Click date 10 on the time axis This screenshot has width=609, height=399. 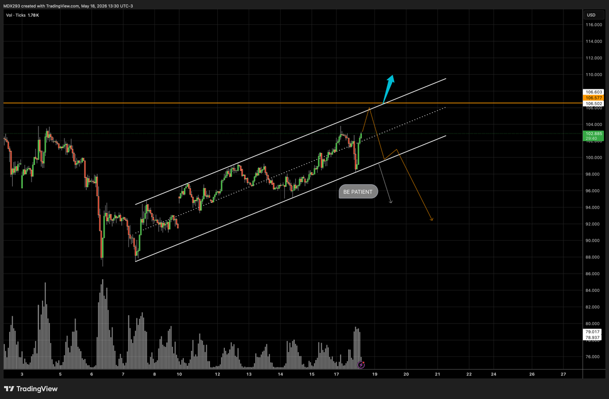[180, 374]
